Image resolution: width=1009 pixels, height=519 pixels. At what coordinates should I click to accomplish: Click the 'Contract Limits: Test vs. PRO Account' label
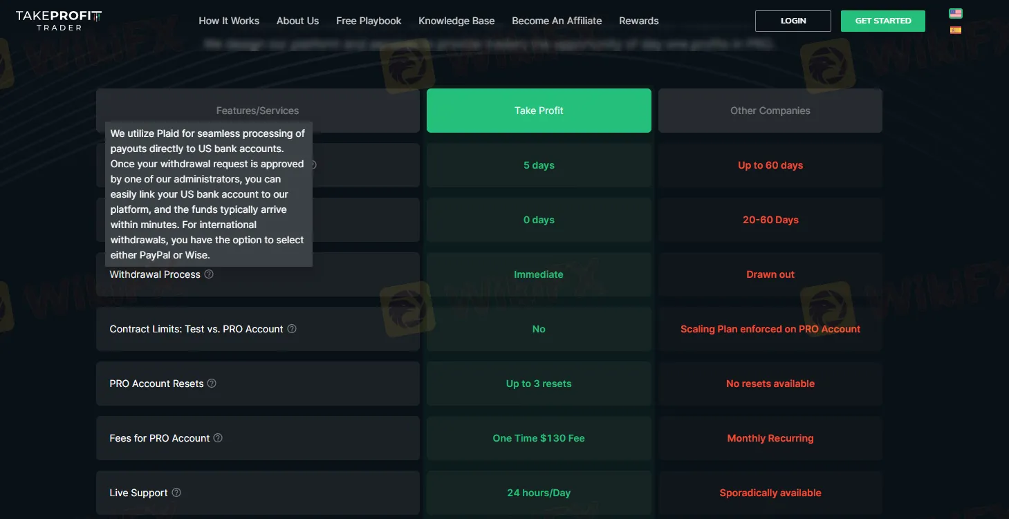(x=196, y=329)
